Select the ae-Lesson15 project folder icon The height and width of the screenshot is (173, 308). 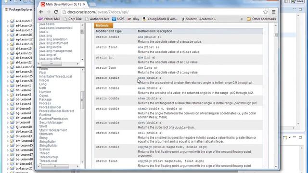pos(12,30)
